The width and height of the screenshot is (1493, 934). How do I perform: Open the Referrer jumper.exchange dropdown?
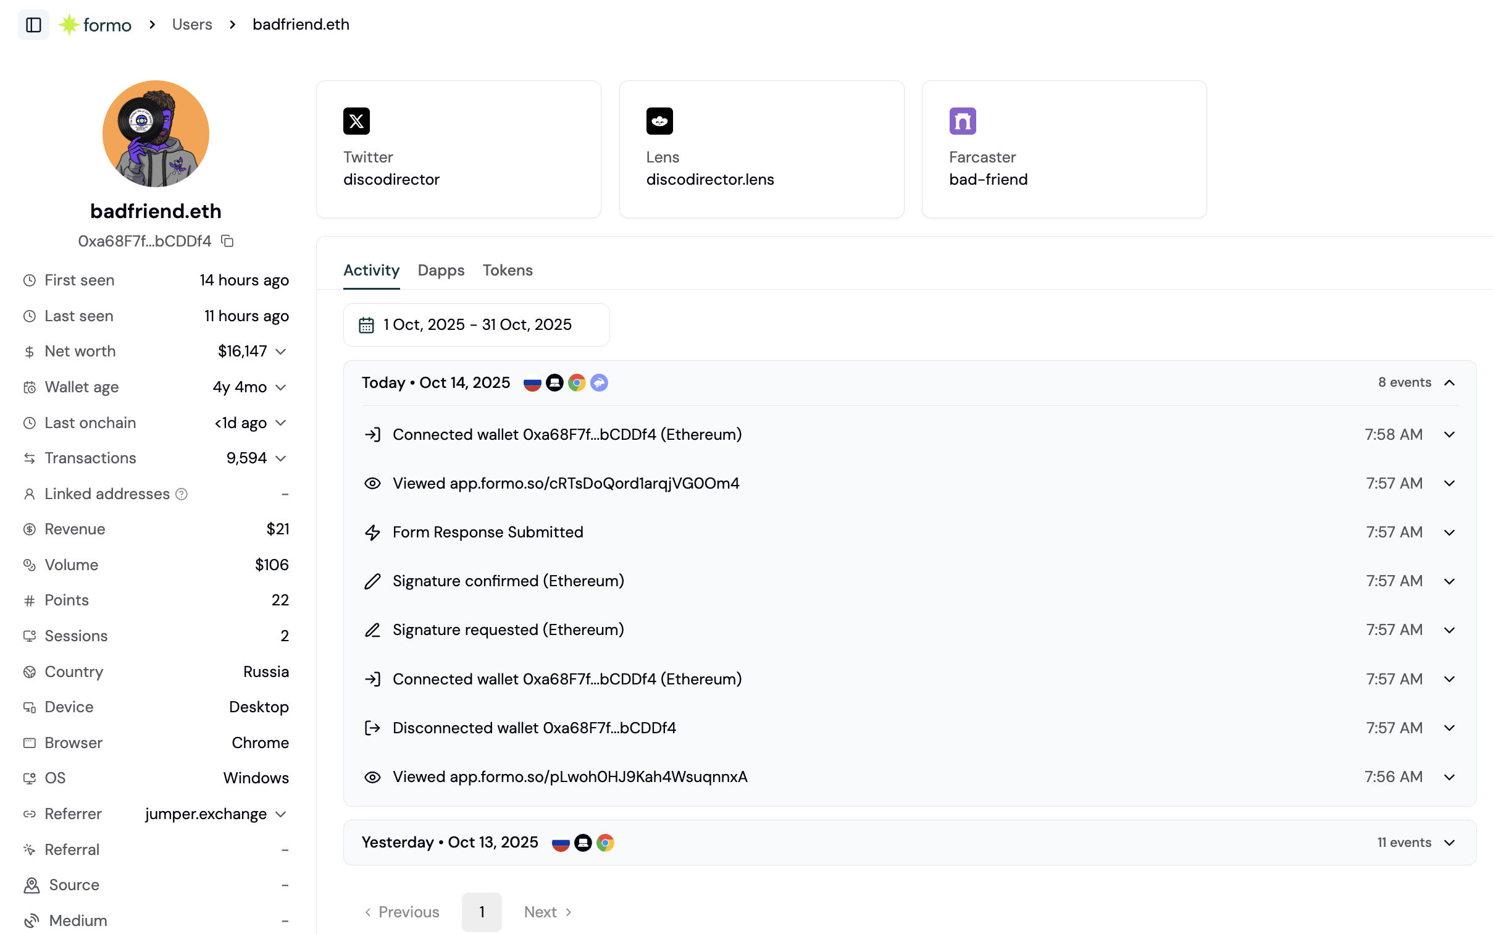pyautogui.click(x=281, y=814)
